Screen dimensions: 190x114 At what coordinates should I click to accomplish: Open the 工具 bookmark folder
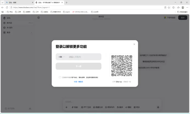click(18, 12)
